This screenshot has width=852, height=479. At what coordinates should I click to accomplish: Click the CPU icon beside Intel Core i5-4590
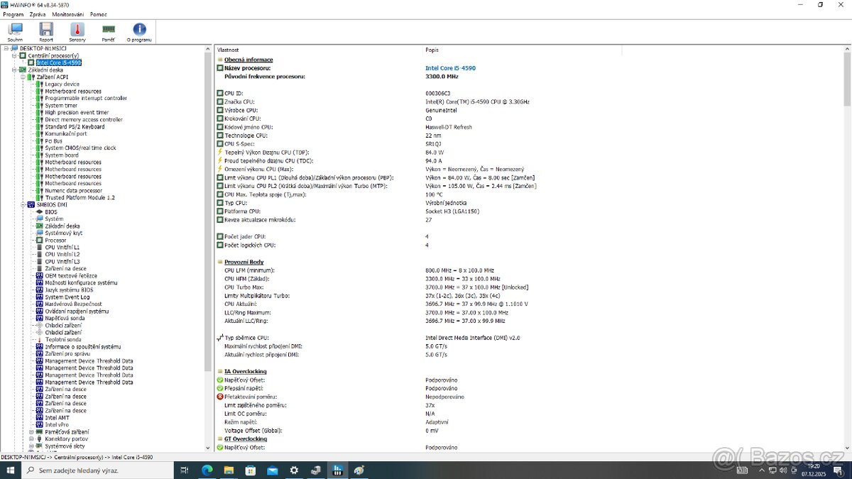tap(30, 62)
